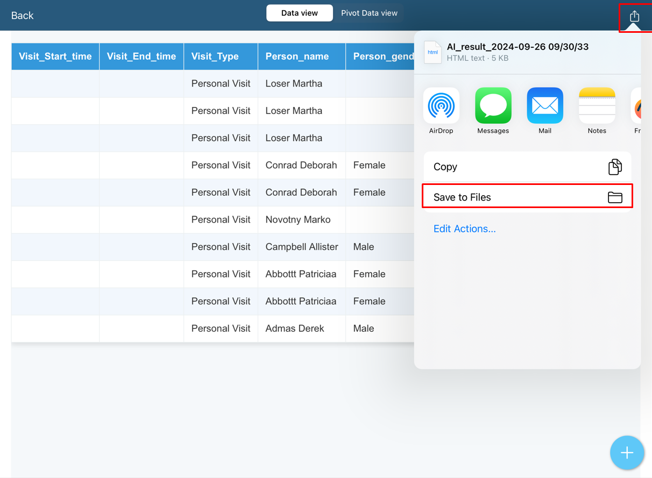
Task: Click the Visit_Start_time column header
Action: click(55, 56)
